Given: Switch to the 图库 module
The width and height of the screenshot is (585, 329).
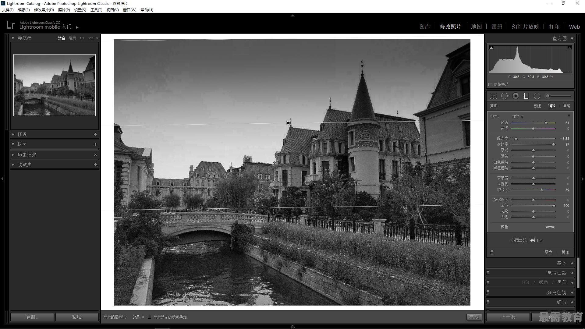Looking at the screenshot, I should point(425,27).
